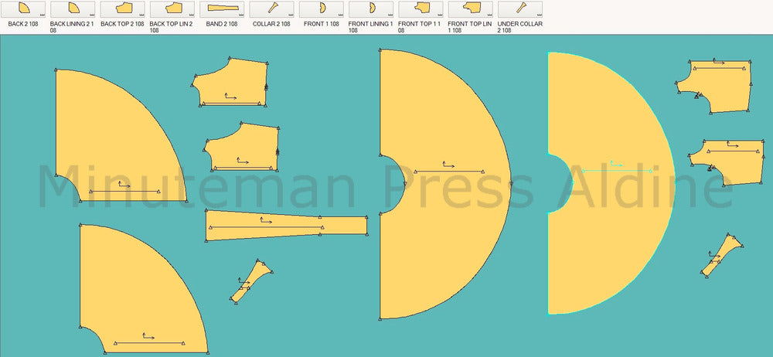Screen dimensions: 773x357
Task: Select the COLLAR 2 108 piece icon
Action: click(272, 9)
